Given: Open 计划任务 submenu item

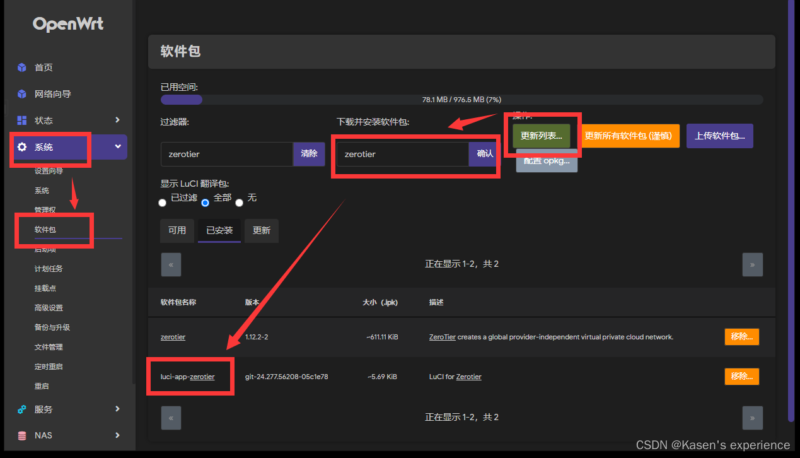Looking at the screenshot, I should (49, 269).
